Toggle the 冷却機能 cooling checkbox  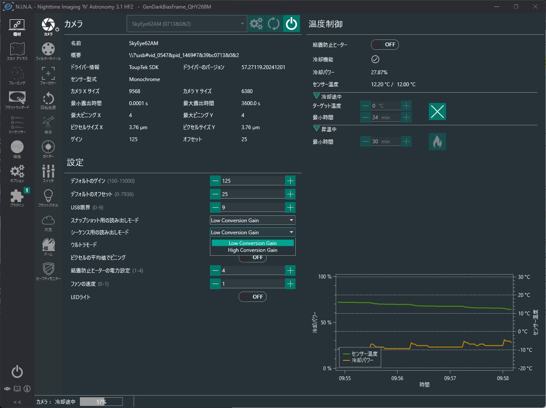click(375, 59)
